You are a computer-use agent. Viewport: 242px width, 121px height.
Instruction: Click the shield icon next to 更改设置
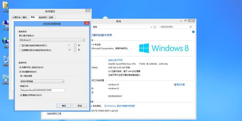tap(175, 85)
